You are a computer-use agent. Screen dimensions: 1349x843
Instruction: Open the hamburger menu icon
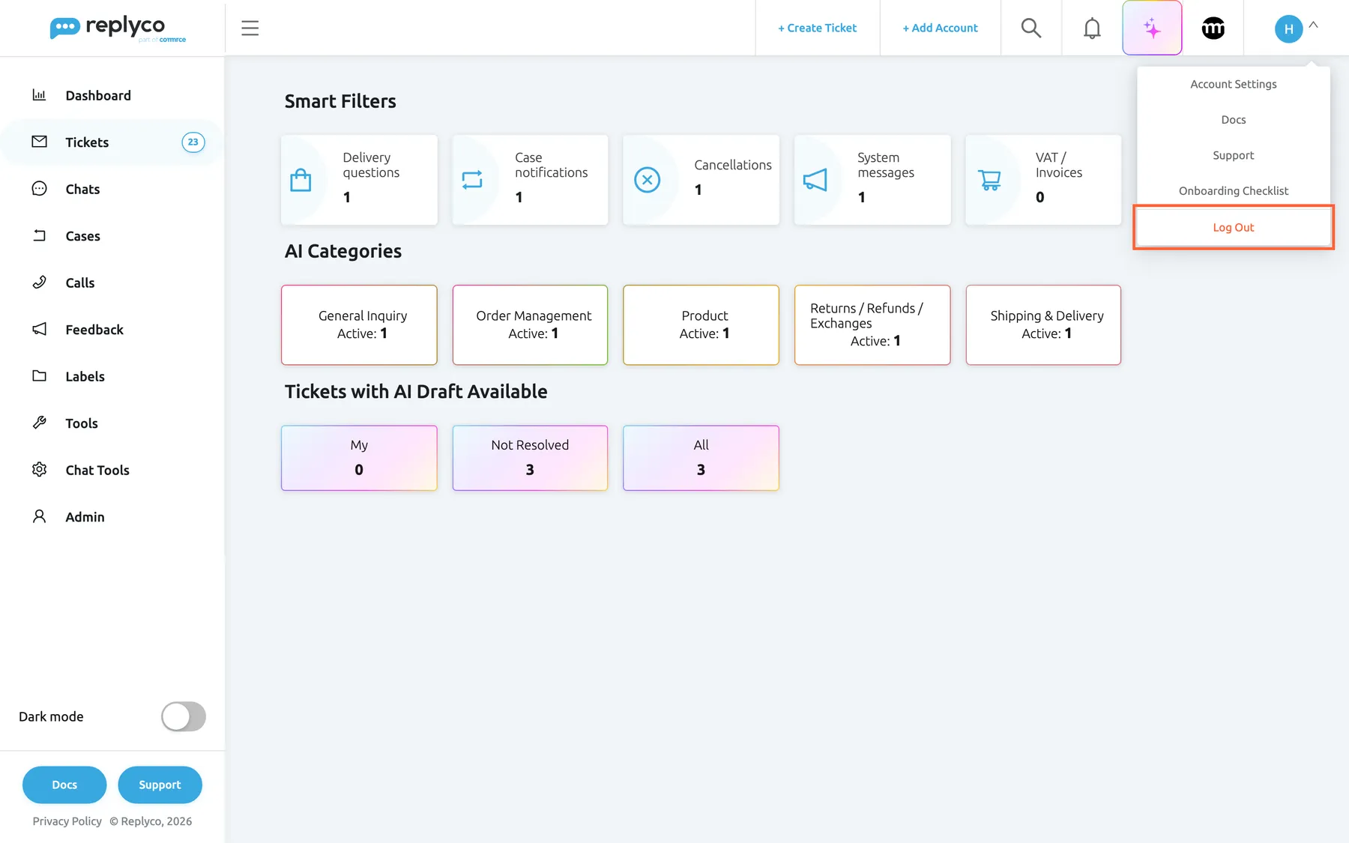(x=250, y=28)
